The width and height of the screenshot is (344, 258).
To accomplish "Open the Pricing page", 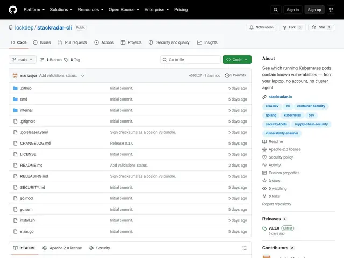I will (181, 10).
